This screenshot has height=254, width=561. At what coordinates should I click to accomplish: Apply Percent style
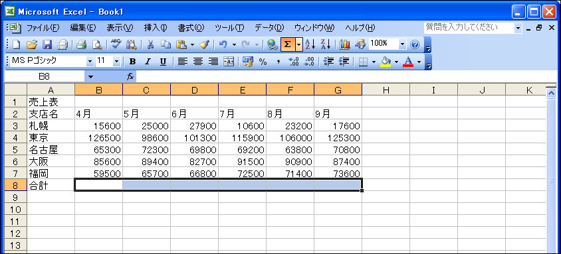263,62
